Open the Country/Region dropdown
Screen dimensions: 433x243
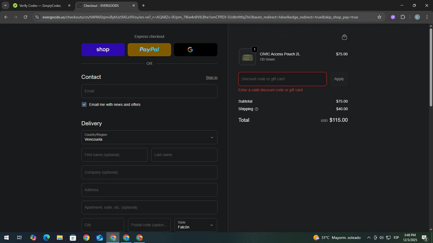click(149, 137)
